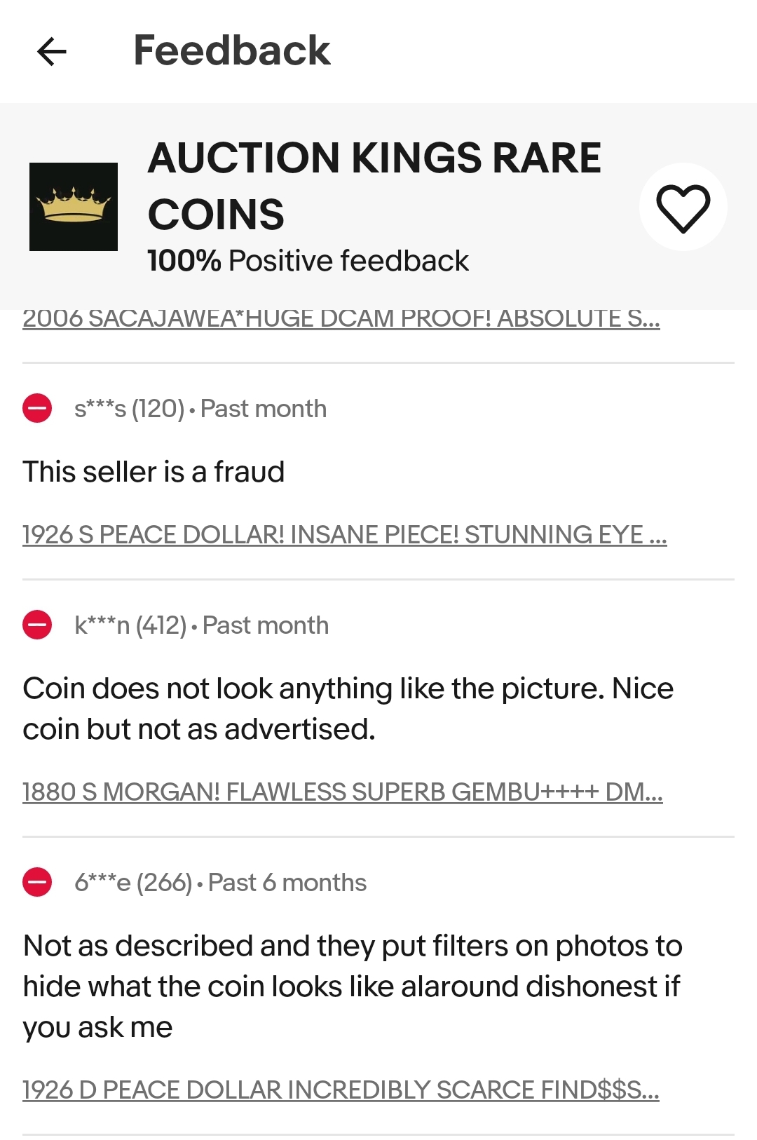Save seller with the heart icon
Viewport: 757px width, 1140px height.
pyautogui.click(x=683, y=208)
